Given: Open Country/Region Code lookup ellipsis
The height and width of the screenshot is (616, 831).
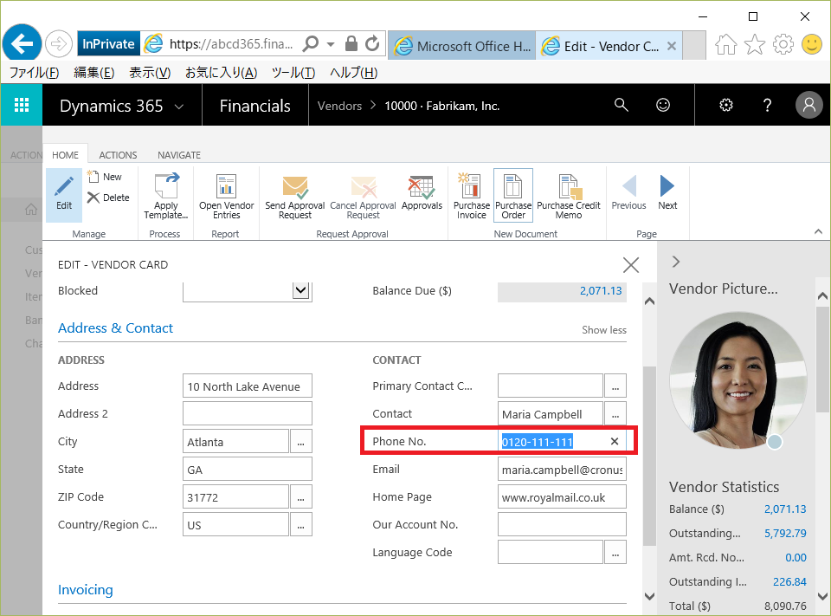Looking at the screenshot, I should tap(301, 525).
